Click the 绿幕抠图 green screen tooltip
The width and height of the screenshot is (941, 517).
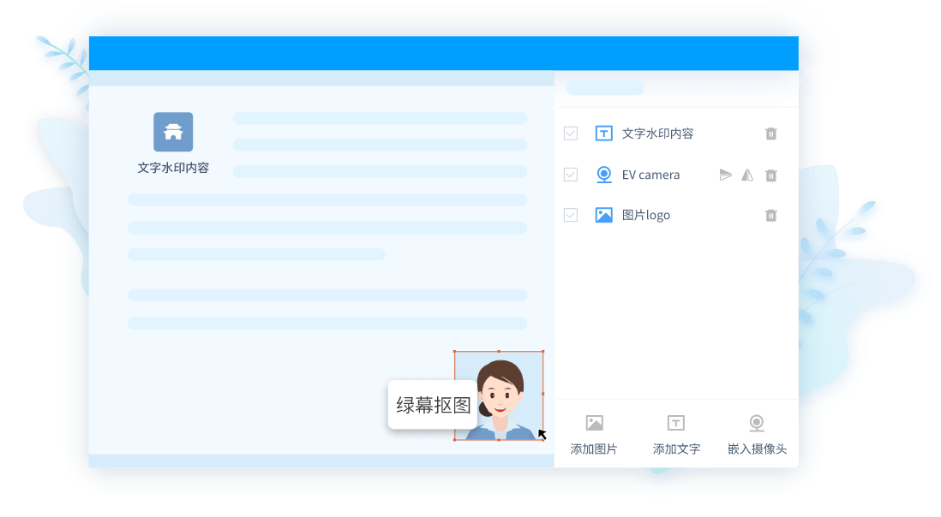click(x=432, y=404)
